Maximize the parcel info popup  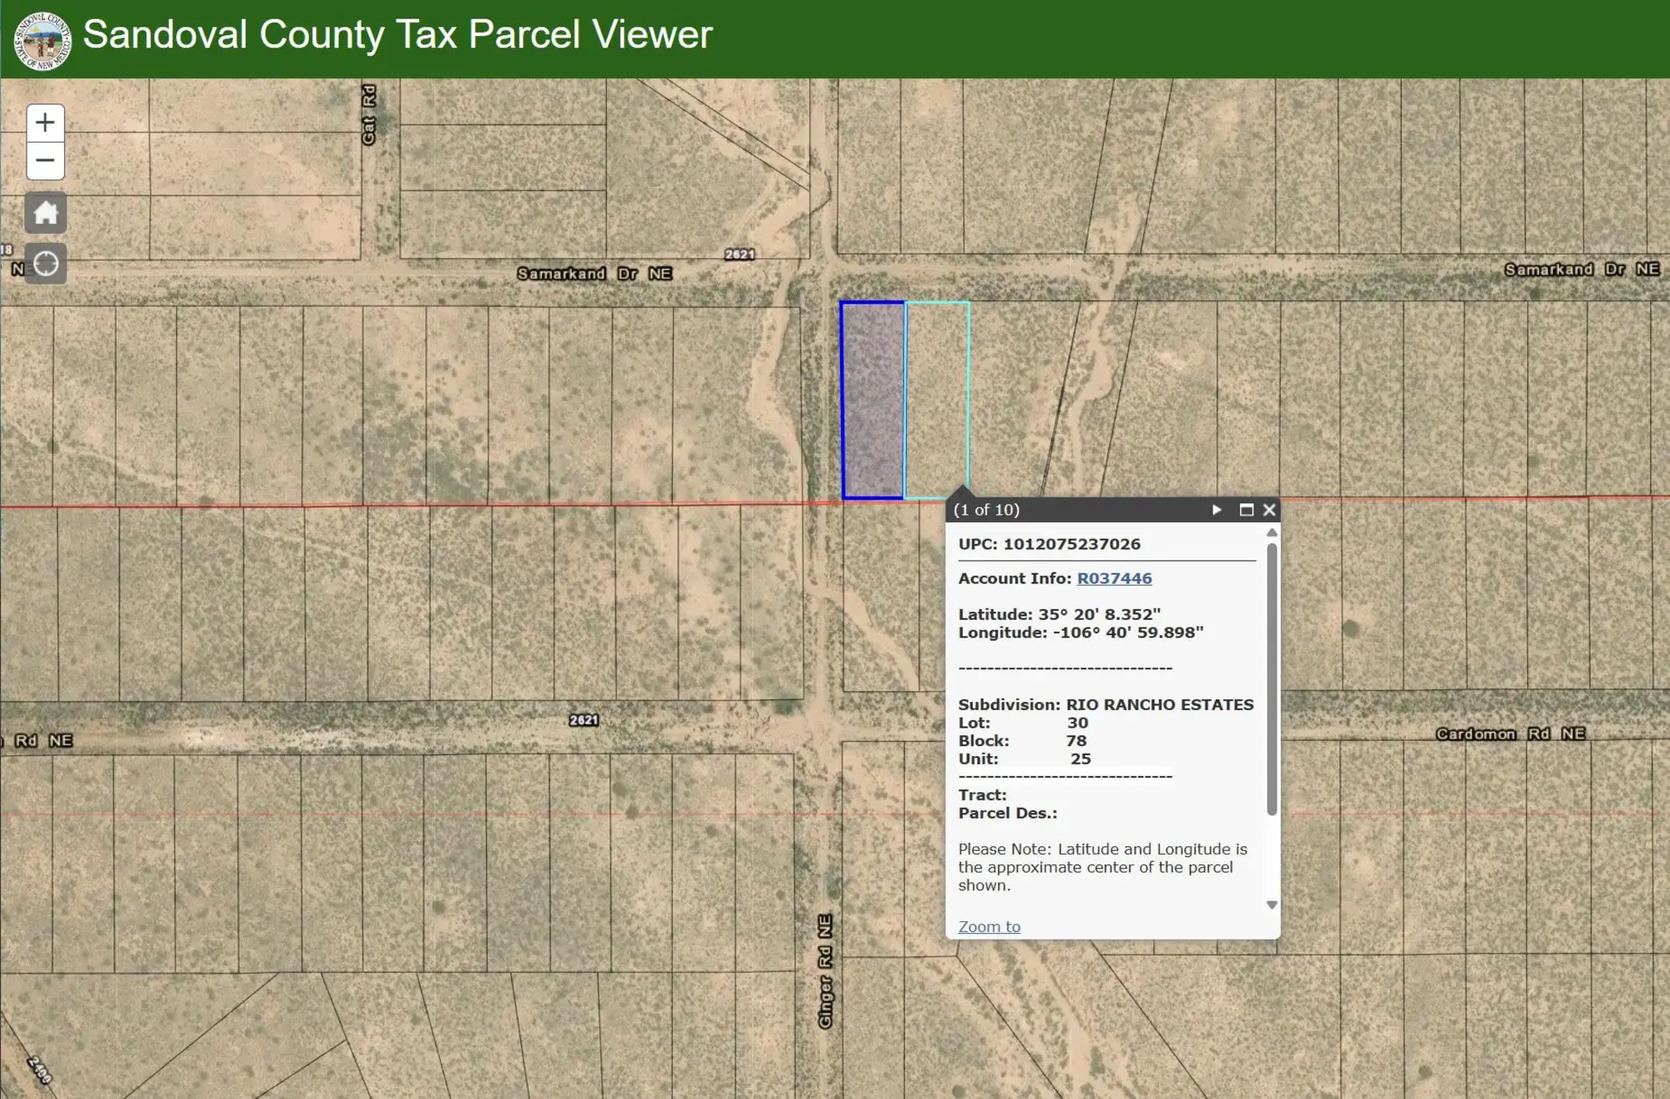click(1246, 510)
